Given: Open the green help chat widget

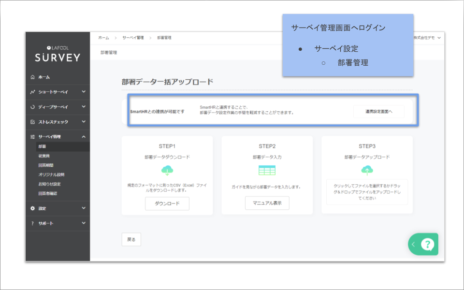Looking at the screenshot, I should (x=428, y=245).
